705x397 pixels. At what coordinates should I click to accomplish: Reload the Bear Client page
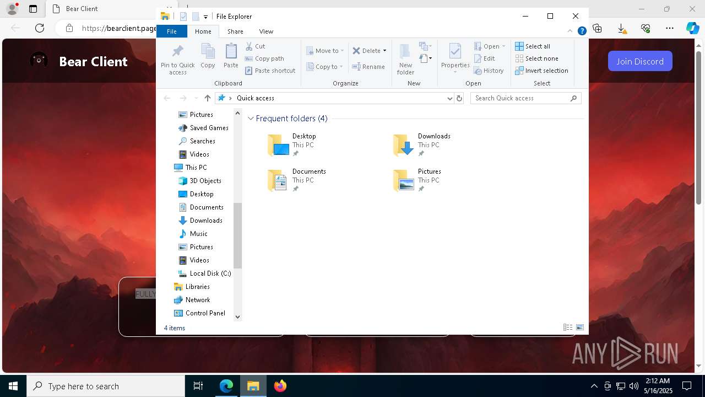[x=40, y=28]
